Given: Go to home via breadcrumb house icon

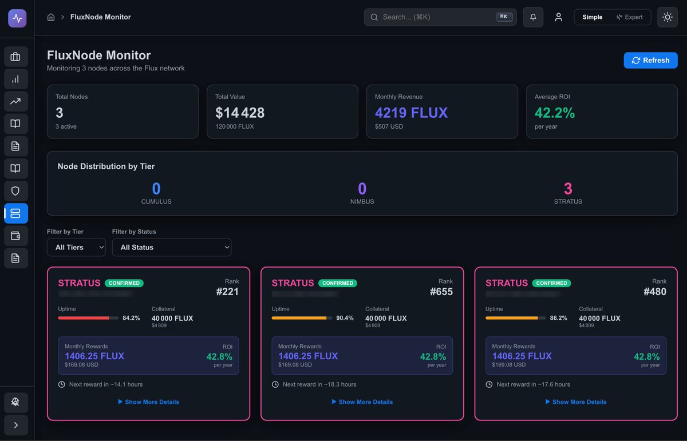Looking at the screenshot, I should click(51, 17).
